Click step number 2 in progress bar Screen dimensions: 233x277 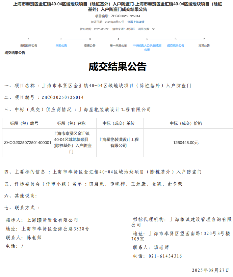61,39
